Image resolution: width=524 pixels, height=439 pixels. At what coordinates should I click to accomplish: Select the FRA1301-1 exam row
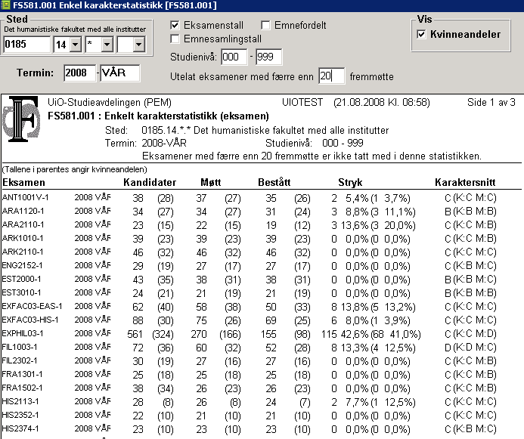coord(250,375)
